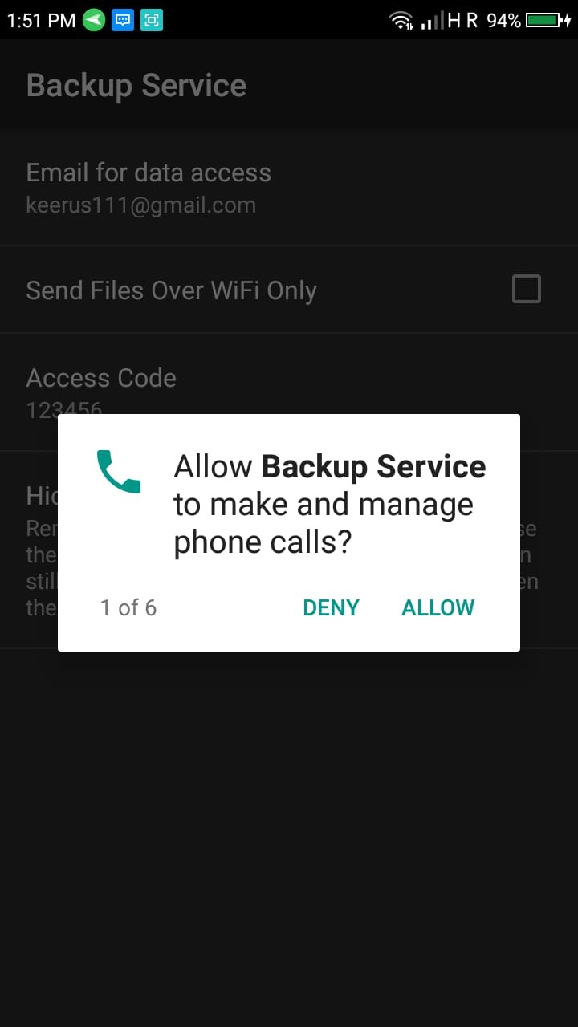Tap the clock showing 1:51 PM
The image size is (578, 1027).
click(x=41, y=21)
